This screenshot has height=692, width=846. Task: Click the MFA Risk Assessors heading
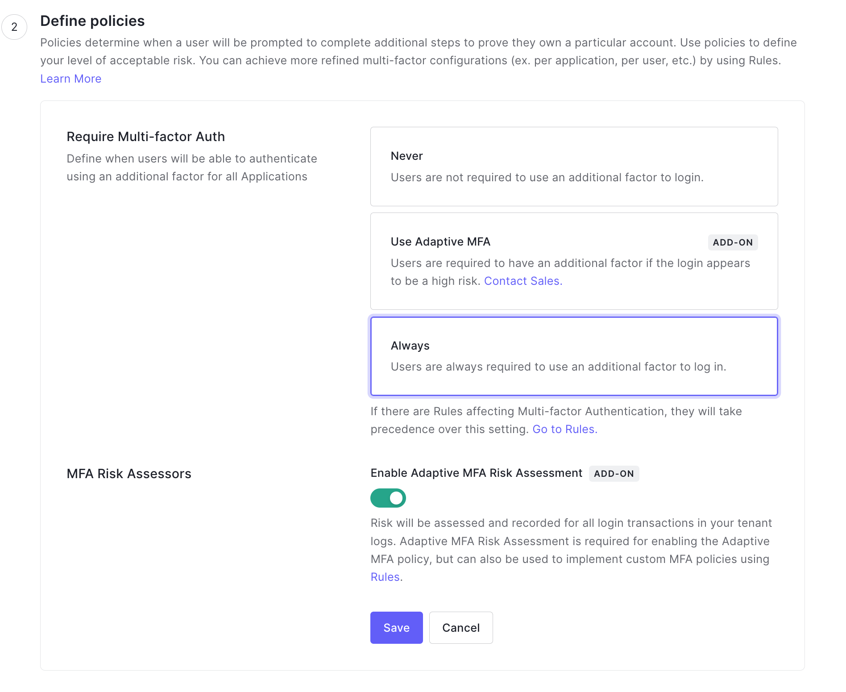pos(129,474)
